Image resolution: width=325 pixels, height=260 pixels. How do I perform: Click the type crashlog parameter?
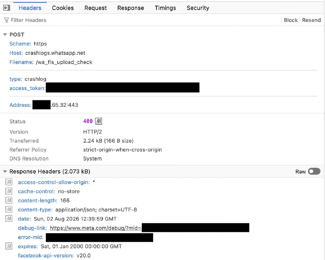click(28, 79)
